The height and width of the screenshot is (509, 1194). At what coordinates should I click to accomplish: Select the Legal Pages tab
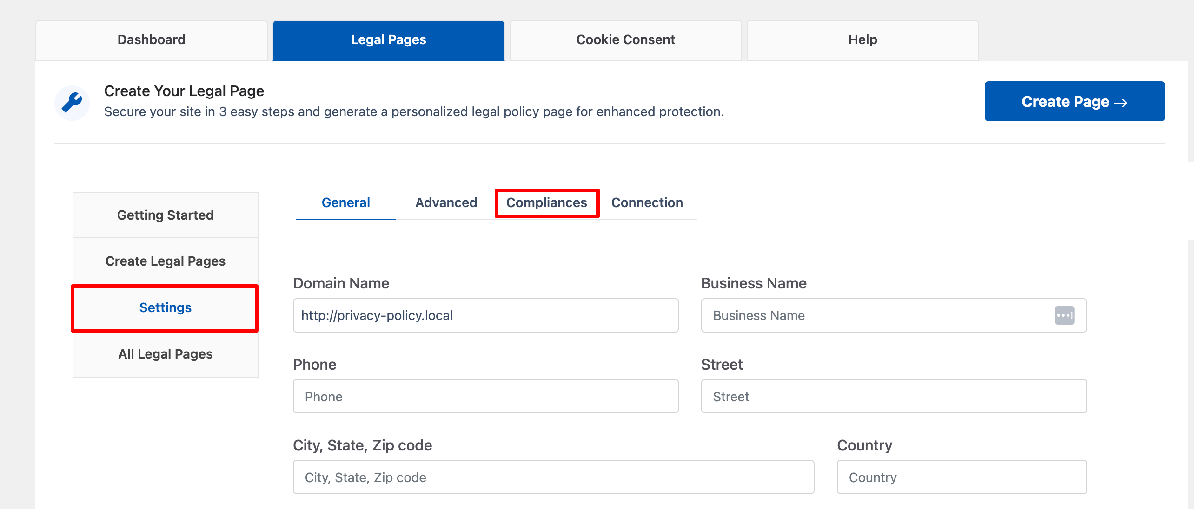389,39
